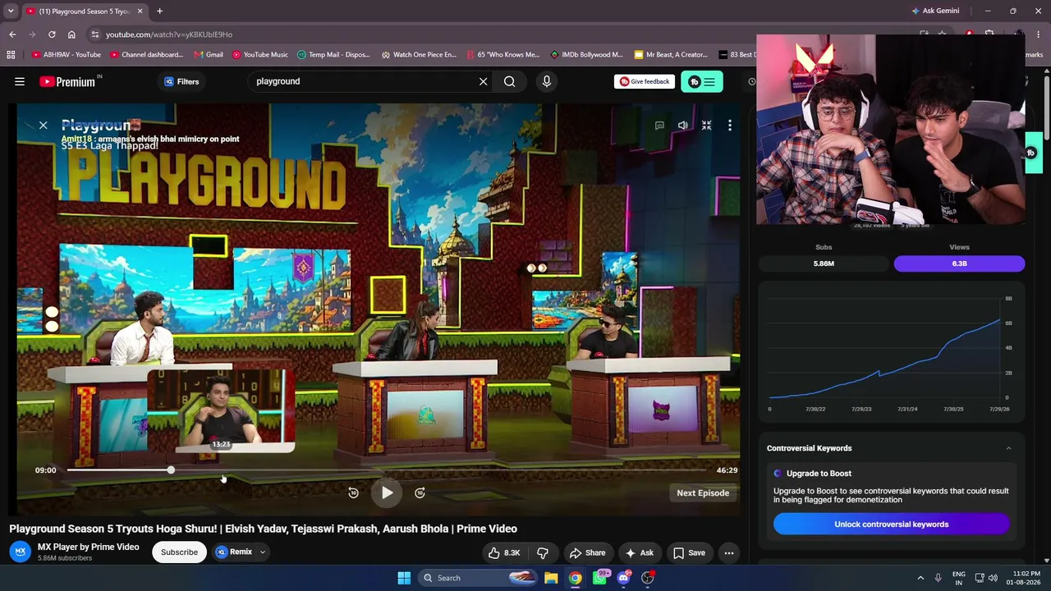
Task: Open more actions below the video
Action: [728, 552]
